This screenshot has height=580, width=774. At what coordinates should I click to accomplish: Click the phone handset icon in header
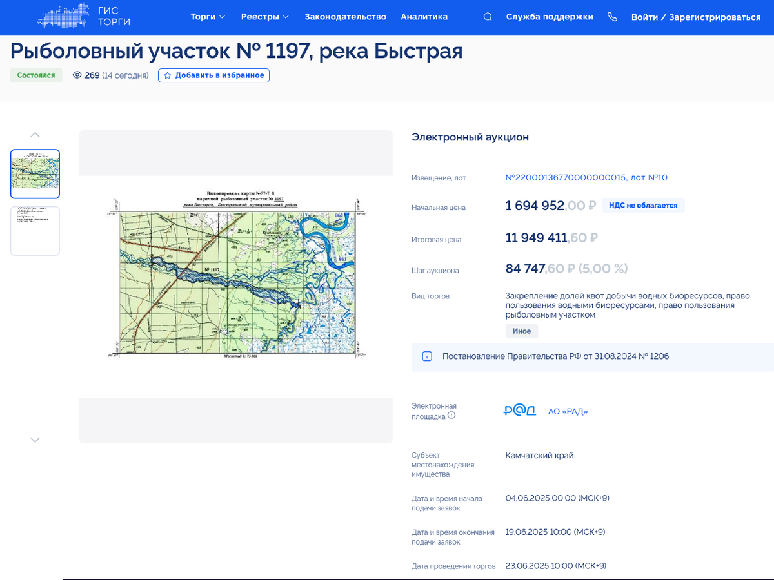[612, 17]
